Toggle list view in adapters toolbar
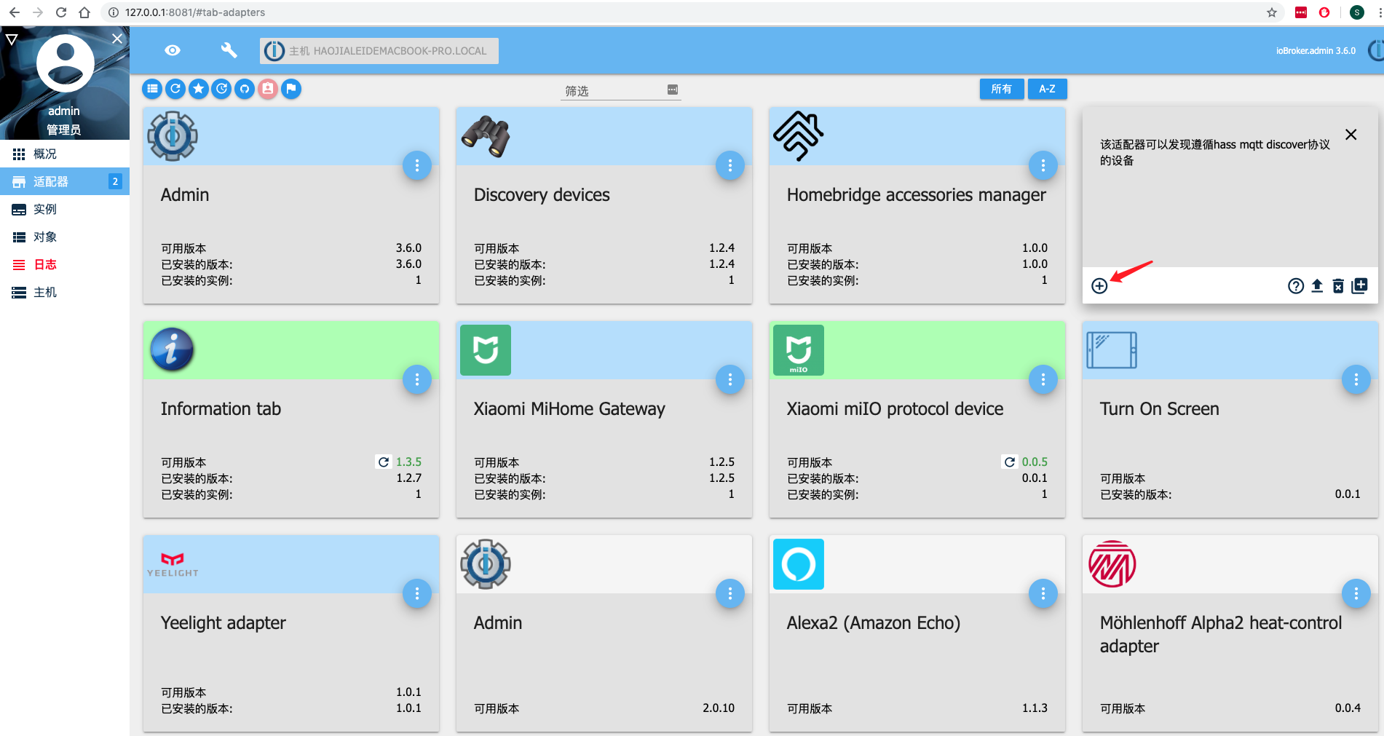This screenshot has width=1384, height=736. coord(152,89)
